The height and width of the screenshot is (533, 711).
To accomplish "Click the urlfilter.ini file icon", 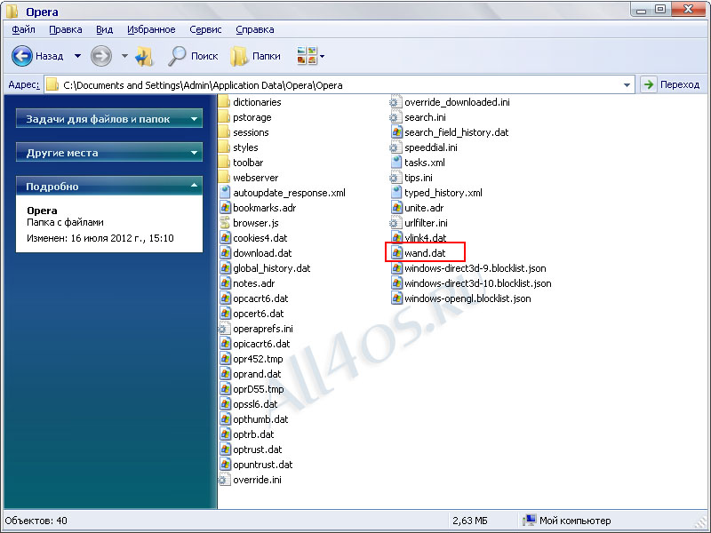I will tap(395, 223).
